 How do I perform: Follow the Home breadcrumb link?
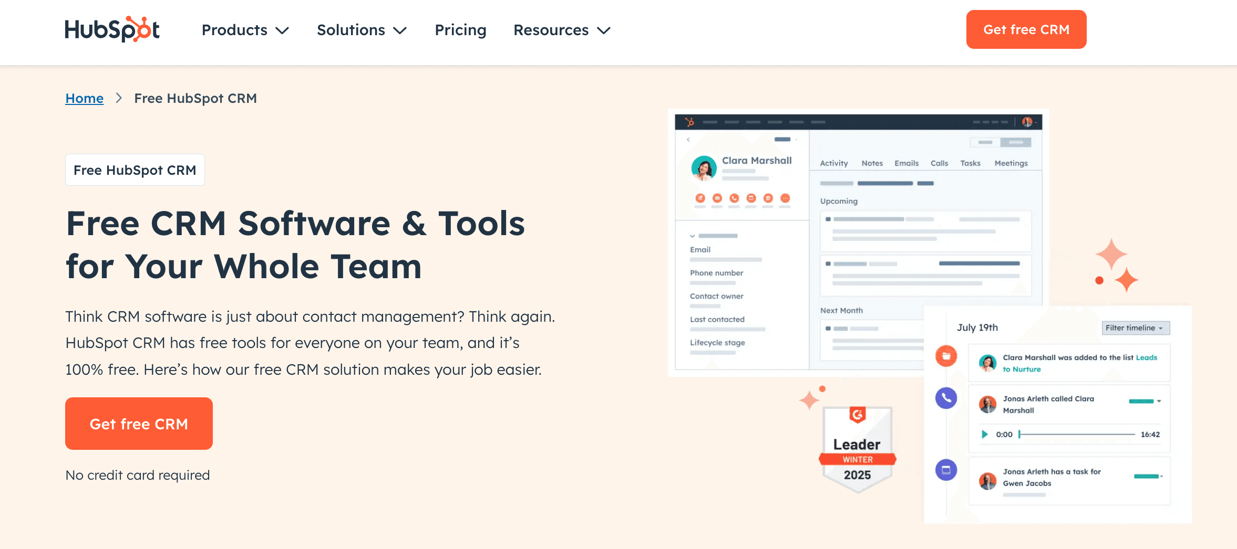(x=84, y=98)
